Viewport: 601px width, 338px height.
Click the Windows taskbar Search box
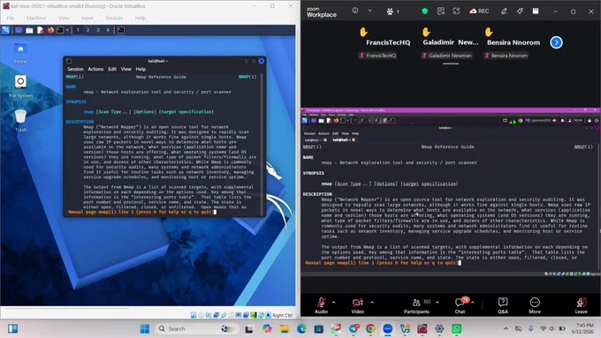click(x=196, y=329)
